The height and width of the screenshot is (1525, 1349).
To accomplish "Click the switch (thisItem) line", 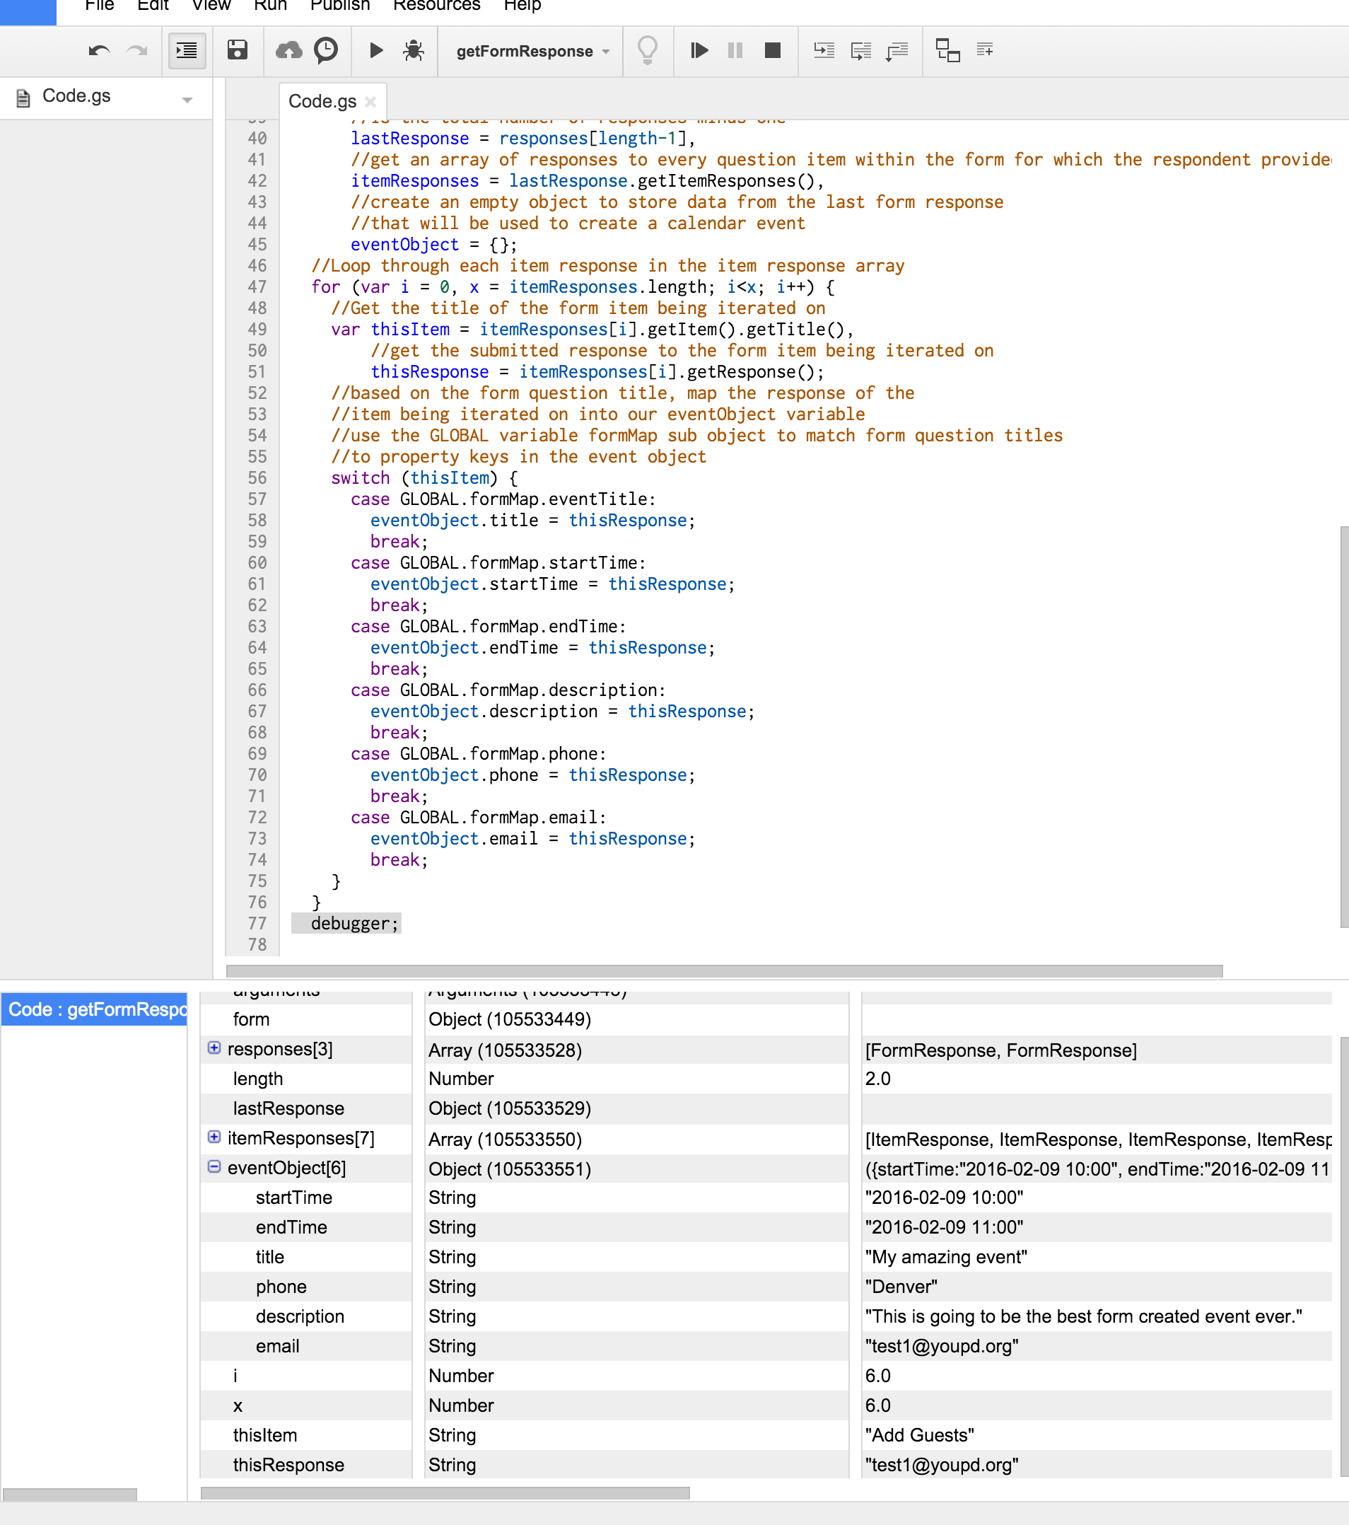I will [424, 478].
